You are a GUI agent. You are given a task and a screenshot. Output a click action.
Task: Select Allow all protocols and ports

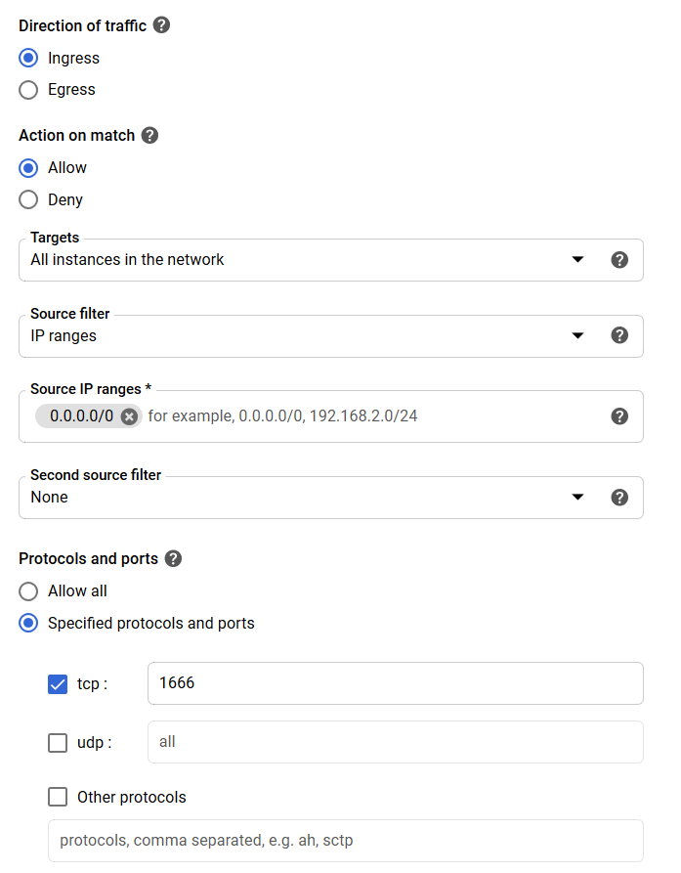[28, 590]
